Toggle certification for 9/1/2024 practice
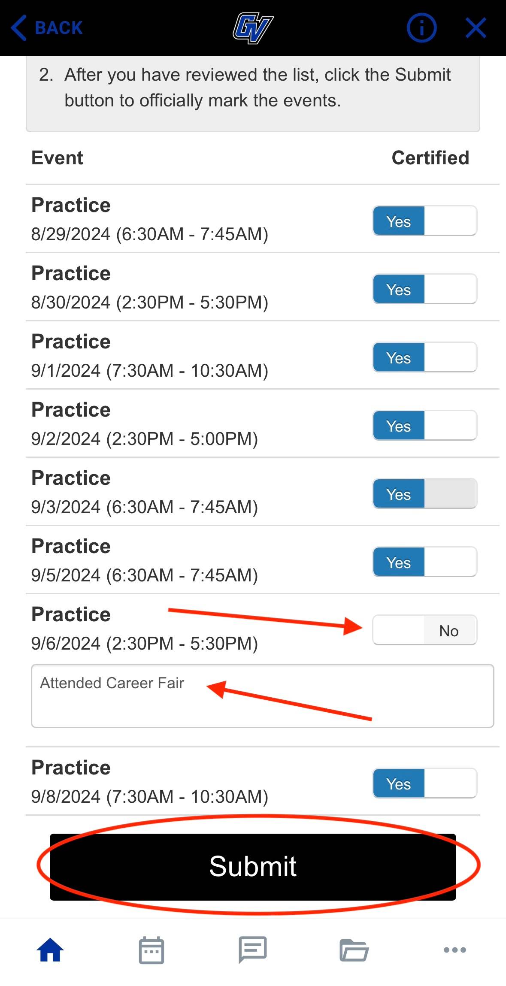This screenshot has width=506, height=986. tap(424, 357)
